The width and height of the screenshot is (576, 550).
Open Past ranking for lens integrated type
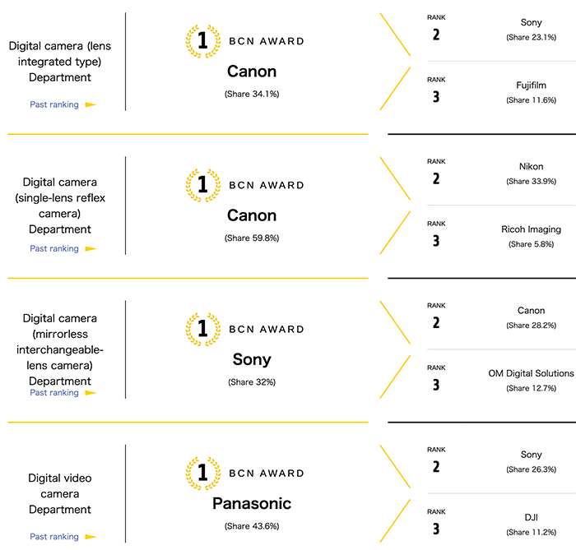pos(54,104)
